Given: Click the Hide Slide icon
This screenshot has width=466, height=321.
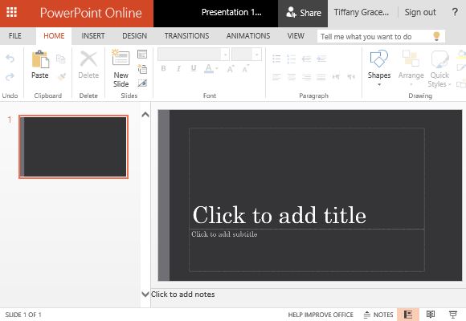Looking at the screenshot, I should (x=142, y=83).
